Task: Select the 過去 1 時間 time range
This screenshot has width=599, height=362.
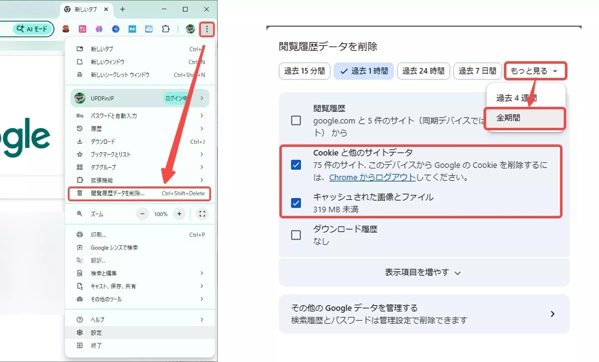Action: click(364, 71)
